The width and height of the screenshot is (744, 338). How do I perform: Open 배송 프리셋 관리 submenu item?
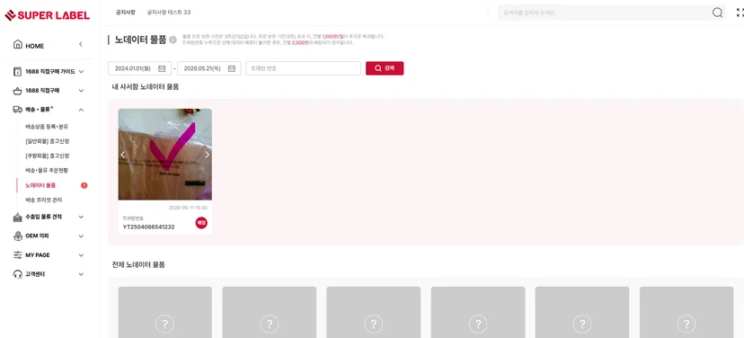click(44, 200)
